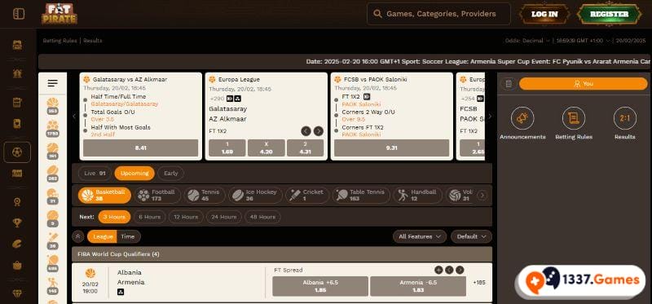Open the bet slip icon beside You

pyautogui.click(x=508, y=84)
